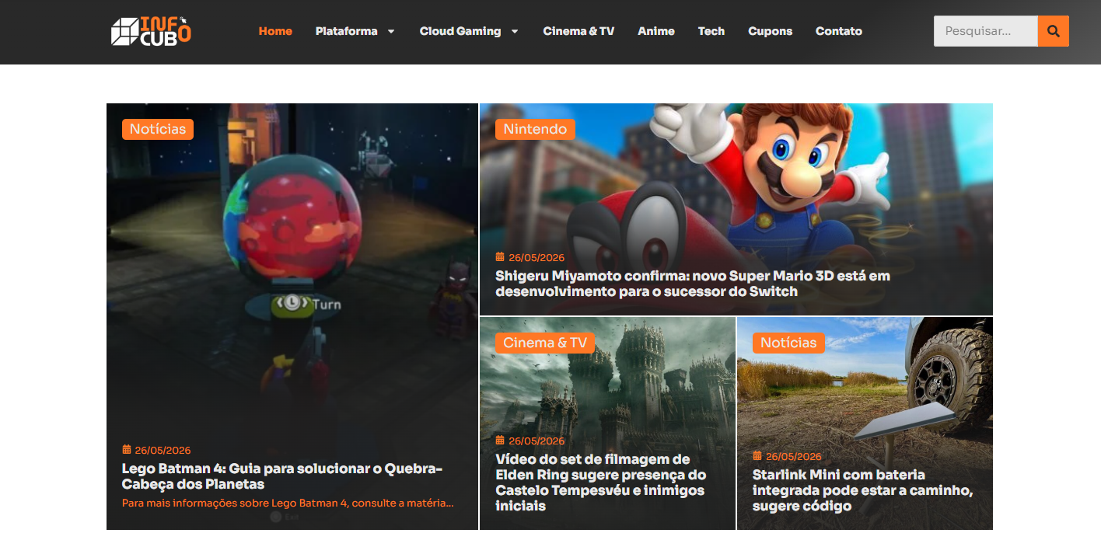This screenshot has width=1101, height=540.
Task: Click the Nintendo category tag
Action: [x=535, y=129]
